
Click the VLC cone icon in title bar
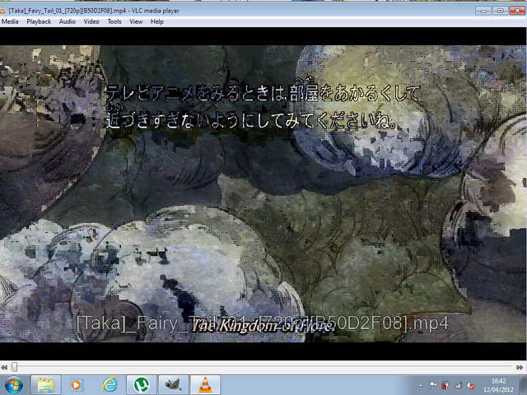pos(2,11)
